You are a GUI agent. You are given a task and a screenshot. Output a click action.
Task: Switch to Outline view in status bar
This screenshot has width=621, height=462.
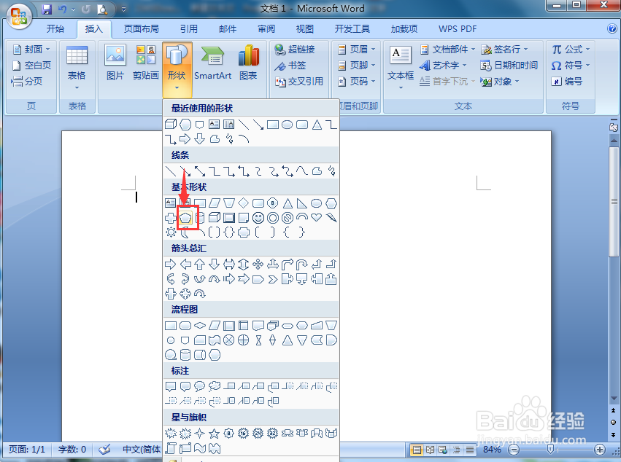pos(456,450)
